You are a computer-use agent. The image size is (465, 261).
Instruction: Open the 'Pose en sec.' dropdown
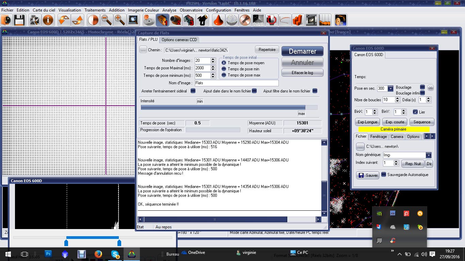pyautogui.click(x=390, y=88)
